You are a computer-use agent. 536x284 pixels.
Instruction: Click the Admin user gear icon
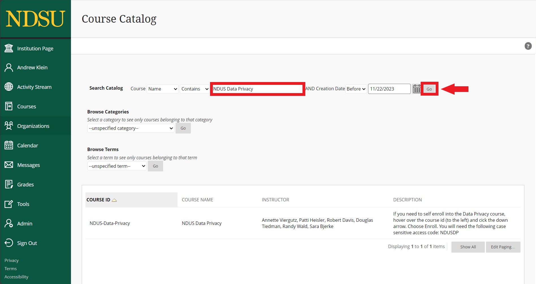pyautogui.click(x=9, y=223)
